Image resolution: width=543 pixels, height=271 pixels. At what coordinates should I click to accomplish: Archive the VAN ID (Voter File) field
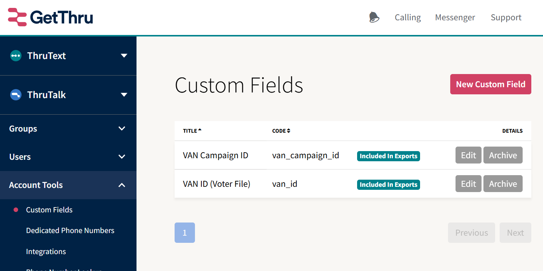pyautogui.click(x=503, y=184)
